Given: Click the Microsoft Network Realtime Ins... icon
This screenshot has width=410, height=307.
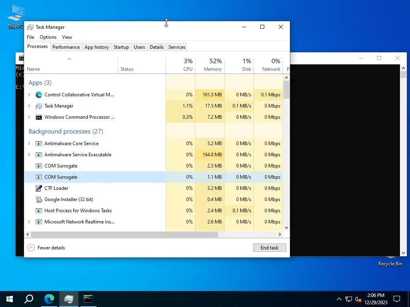Looking at the screenshot, I should point(39,222).
